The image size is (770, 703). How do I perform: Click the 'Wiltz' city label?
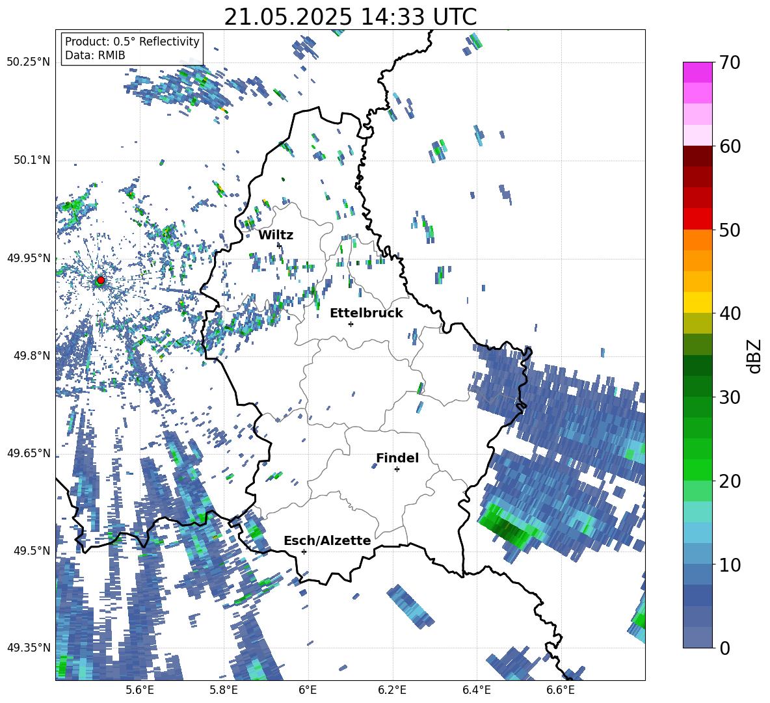click(276, 235)
